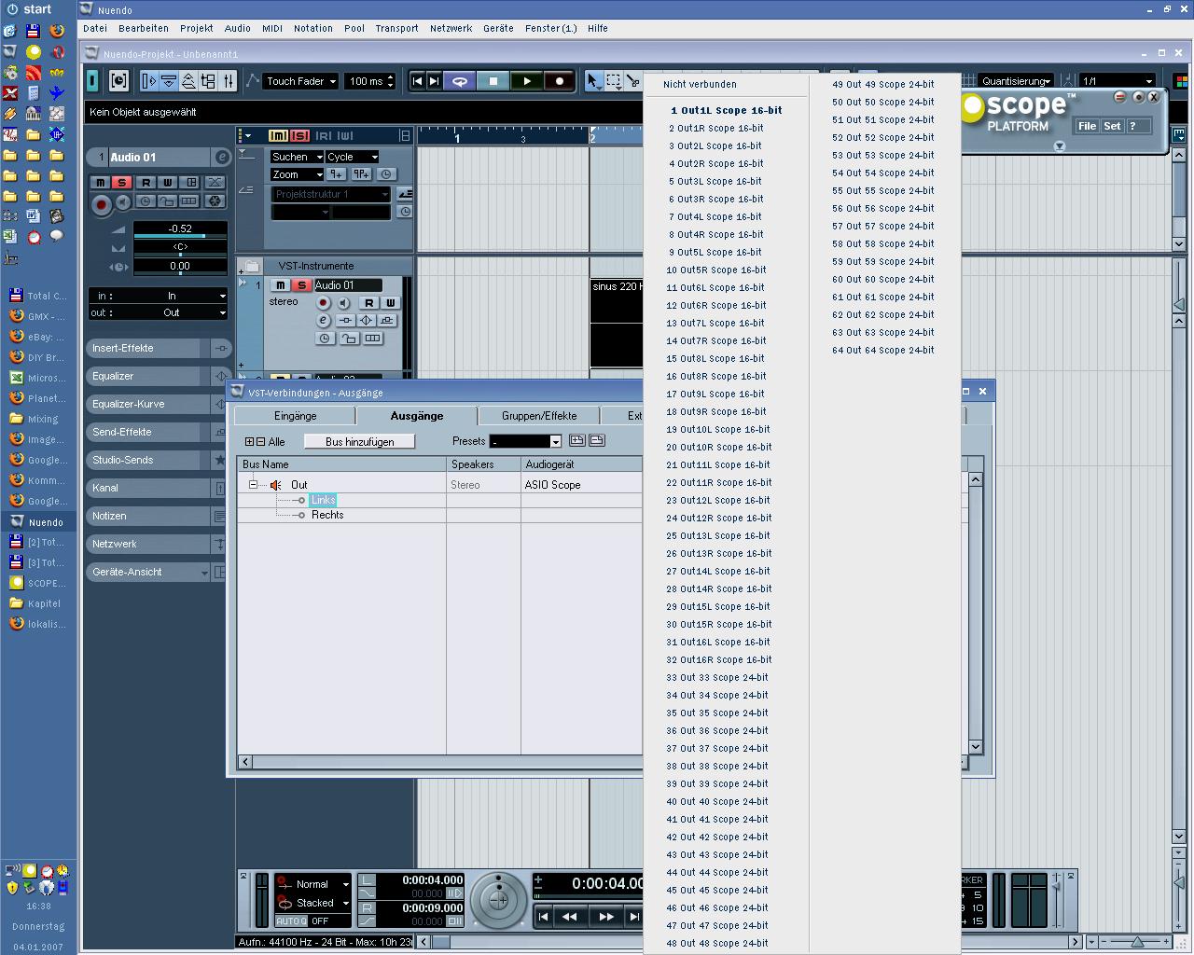
Task: Click the 'Bus hinzufügen' button
Action: point(359,441)
